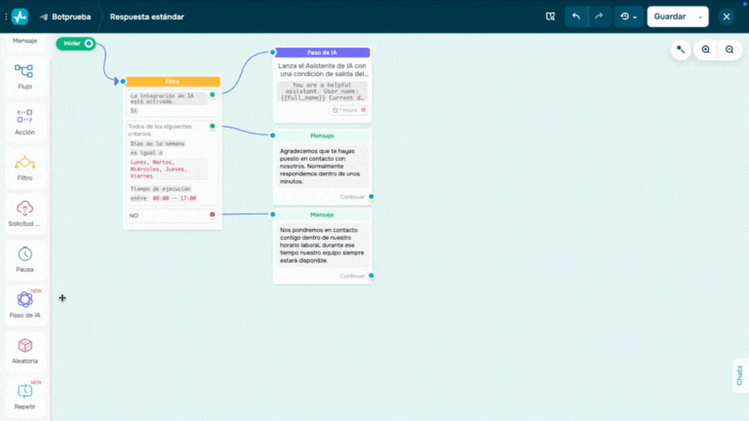
Task: Zoom in on the canvas
Action: tap(706, 50)
